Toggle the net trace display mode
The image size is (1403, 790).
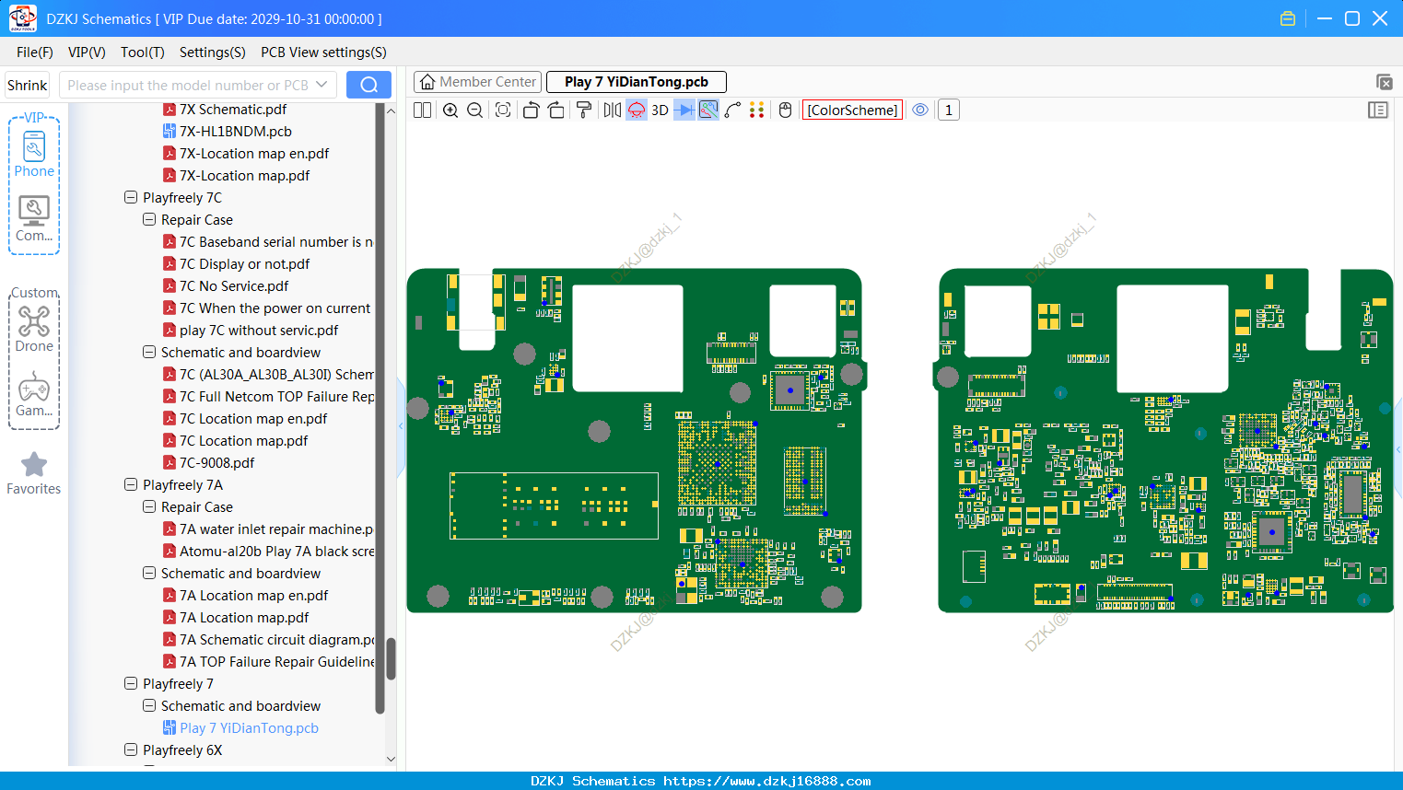(708, 110)
